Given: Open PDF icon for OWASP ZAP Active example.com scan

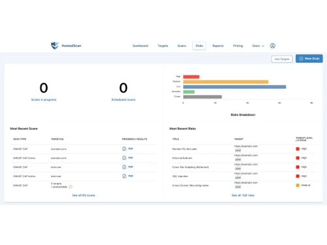Looking at the screenshot, I should 124,158.
